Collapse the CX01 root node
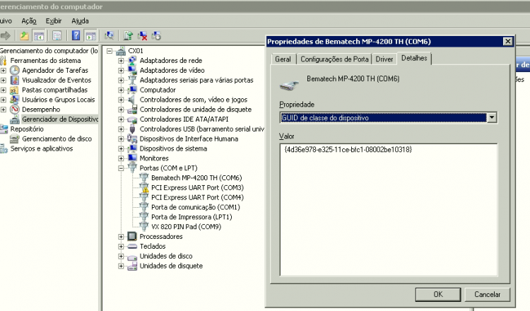530x311 pixels. click(109, 51)
